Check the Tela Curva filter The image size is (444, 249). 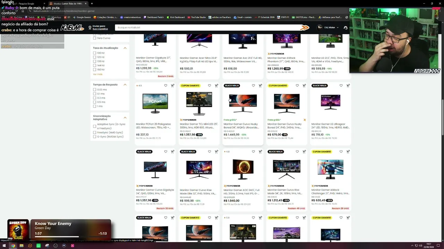tap(94, 38)
